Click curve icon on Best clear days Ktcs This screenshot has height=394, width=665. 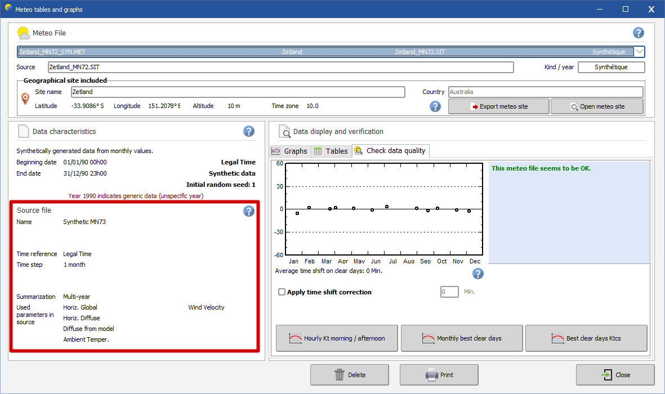(x=557, y=338)
